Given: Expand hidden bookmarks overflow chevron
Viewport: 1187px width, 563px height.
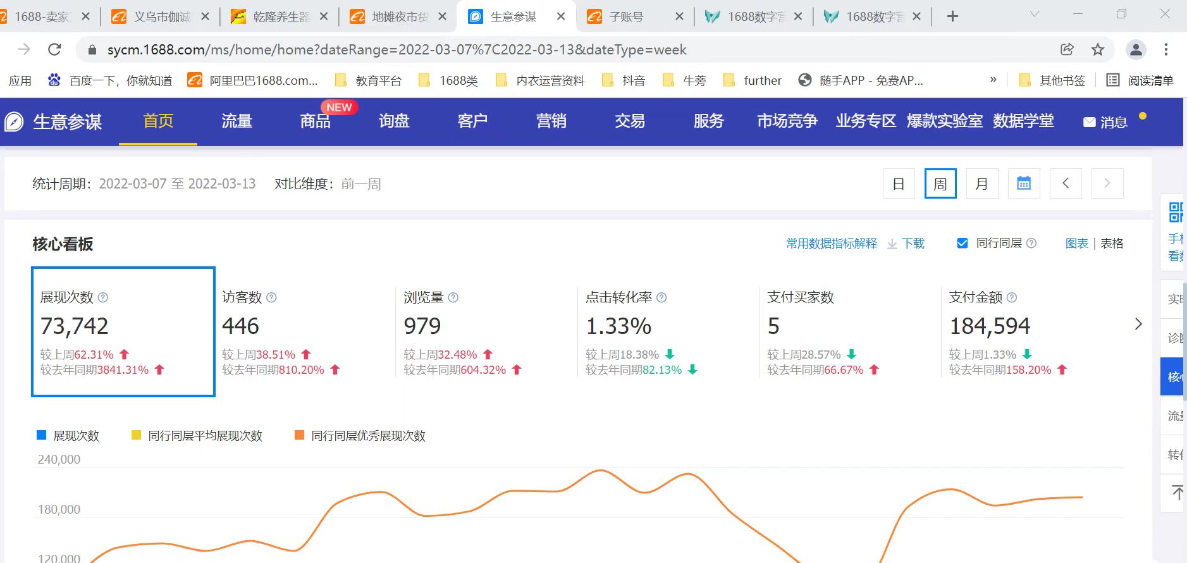Looking at the screenshot, I should coord(993,80).
